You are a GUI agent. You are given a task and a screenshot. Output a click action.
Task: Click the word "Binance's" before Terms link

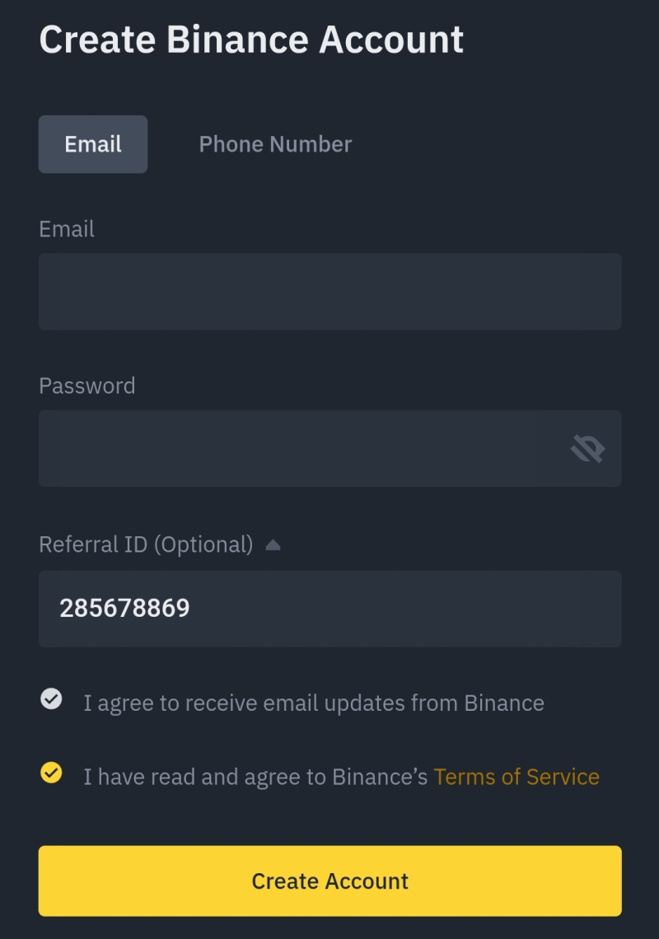coord(380,777)
